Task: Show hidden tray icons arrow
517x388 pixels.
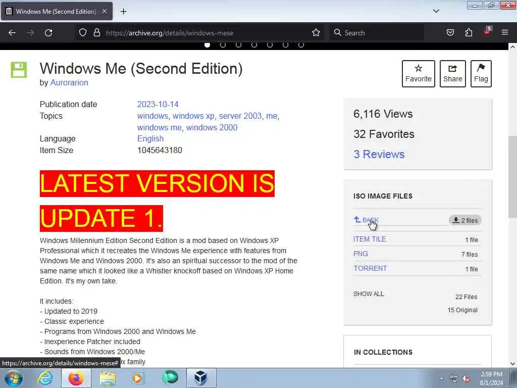Action: click(441, 378)
